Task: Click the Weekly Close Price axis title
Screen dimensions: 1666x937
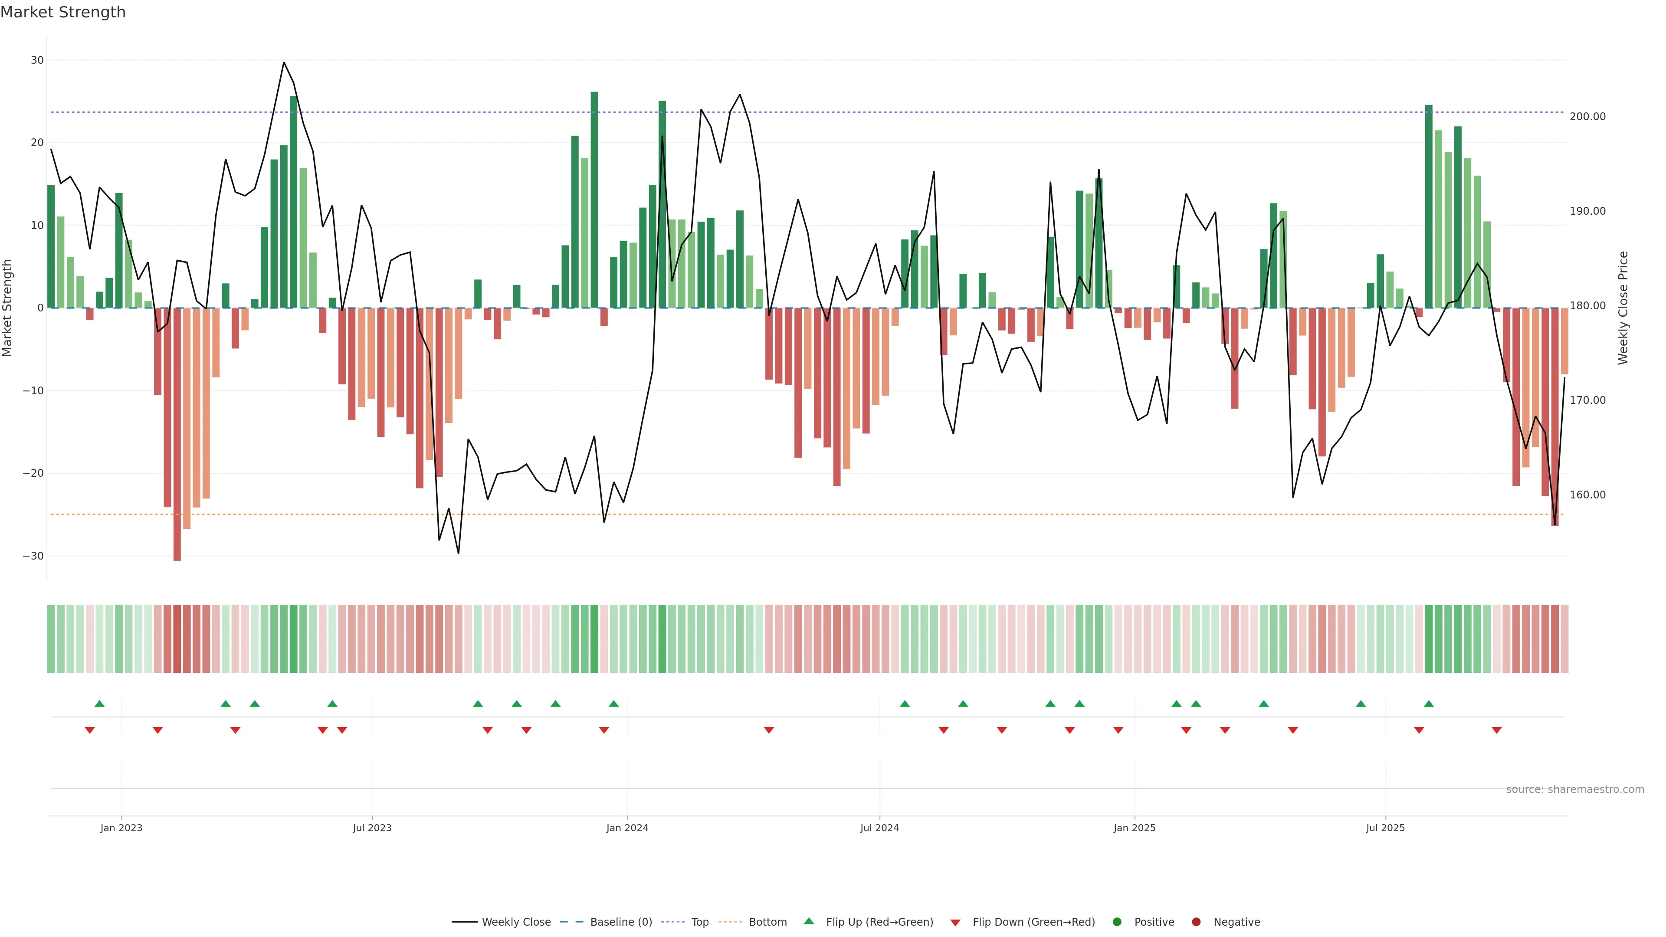Action: point(1623,308)
